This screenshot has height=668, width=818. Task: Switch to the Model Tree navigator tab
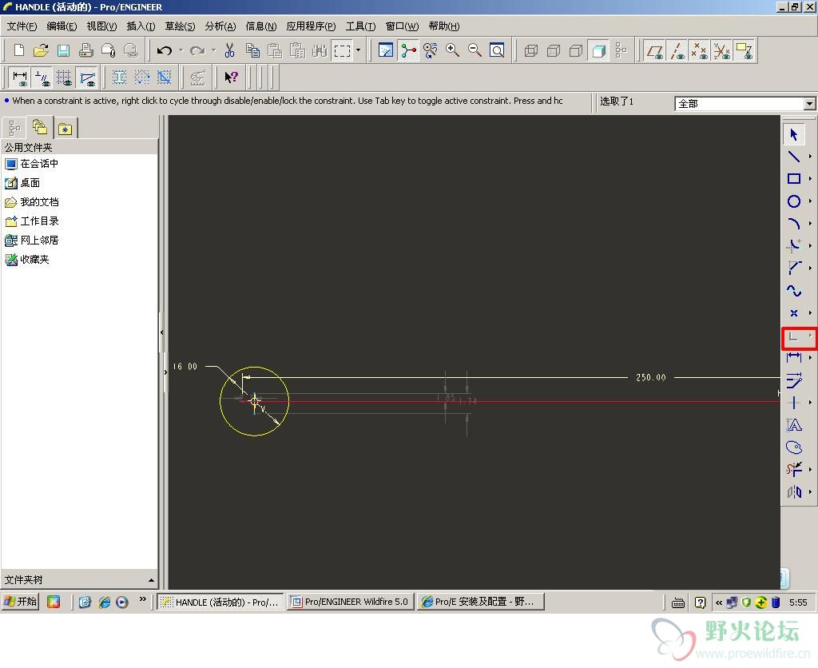tap(14, 128)
